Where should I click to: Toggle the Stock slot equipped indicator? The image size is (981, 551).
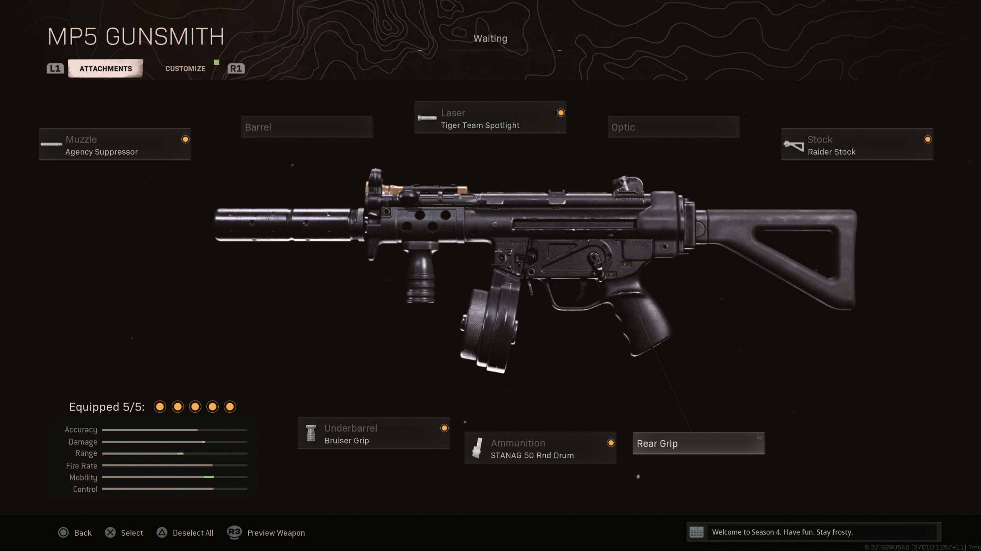click(x=927, y=139)
